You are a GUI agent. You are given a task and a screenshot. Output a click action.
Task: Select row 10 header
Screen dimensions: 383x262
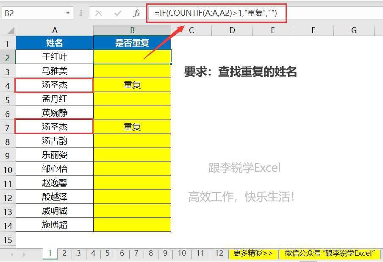(8, 170)
